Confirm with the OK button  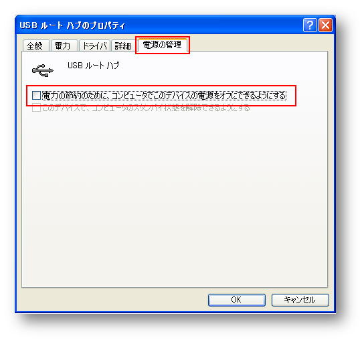[x=237, y=300]
